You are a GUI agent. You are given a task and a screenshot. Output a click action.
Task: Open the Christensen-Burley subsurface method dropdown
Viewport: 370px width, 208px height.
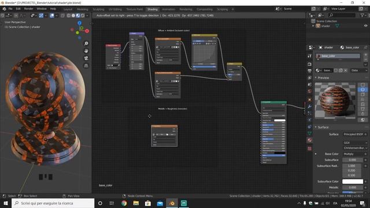point(355,148)
